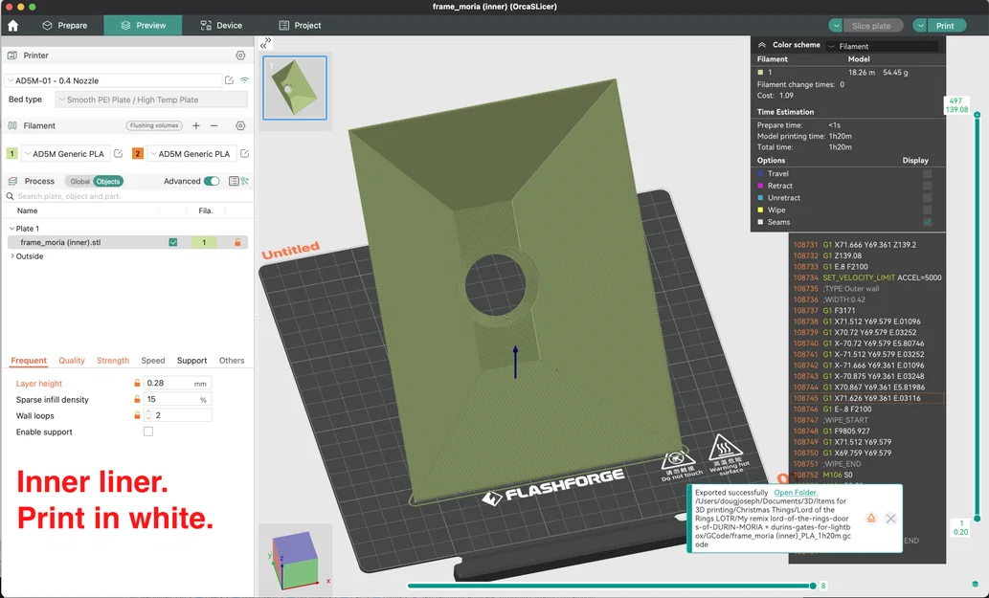Viewport: 989px width, 598px height.
Task: Collapse the color scheme legend panel
Action: coord(761,45)
